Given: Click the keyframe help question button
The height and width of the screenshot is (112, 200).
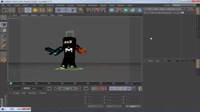Looking at the screenshot, I should point(104,88).
